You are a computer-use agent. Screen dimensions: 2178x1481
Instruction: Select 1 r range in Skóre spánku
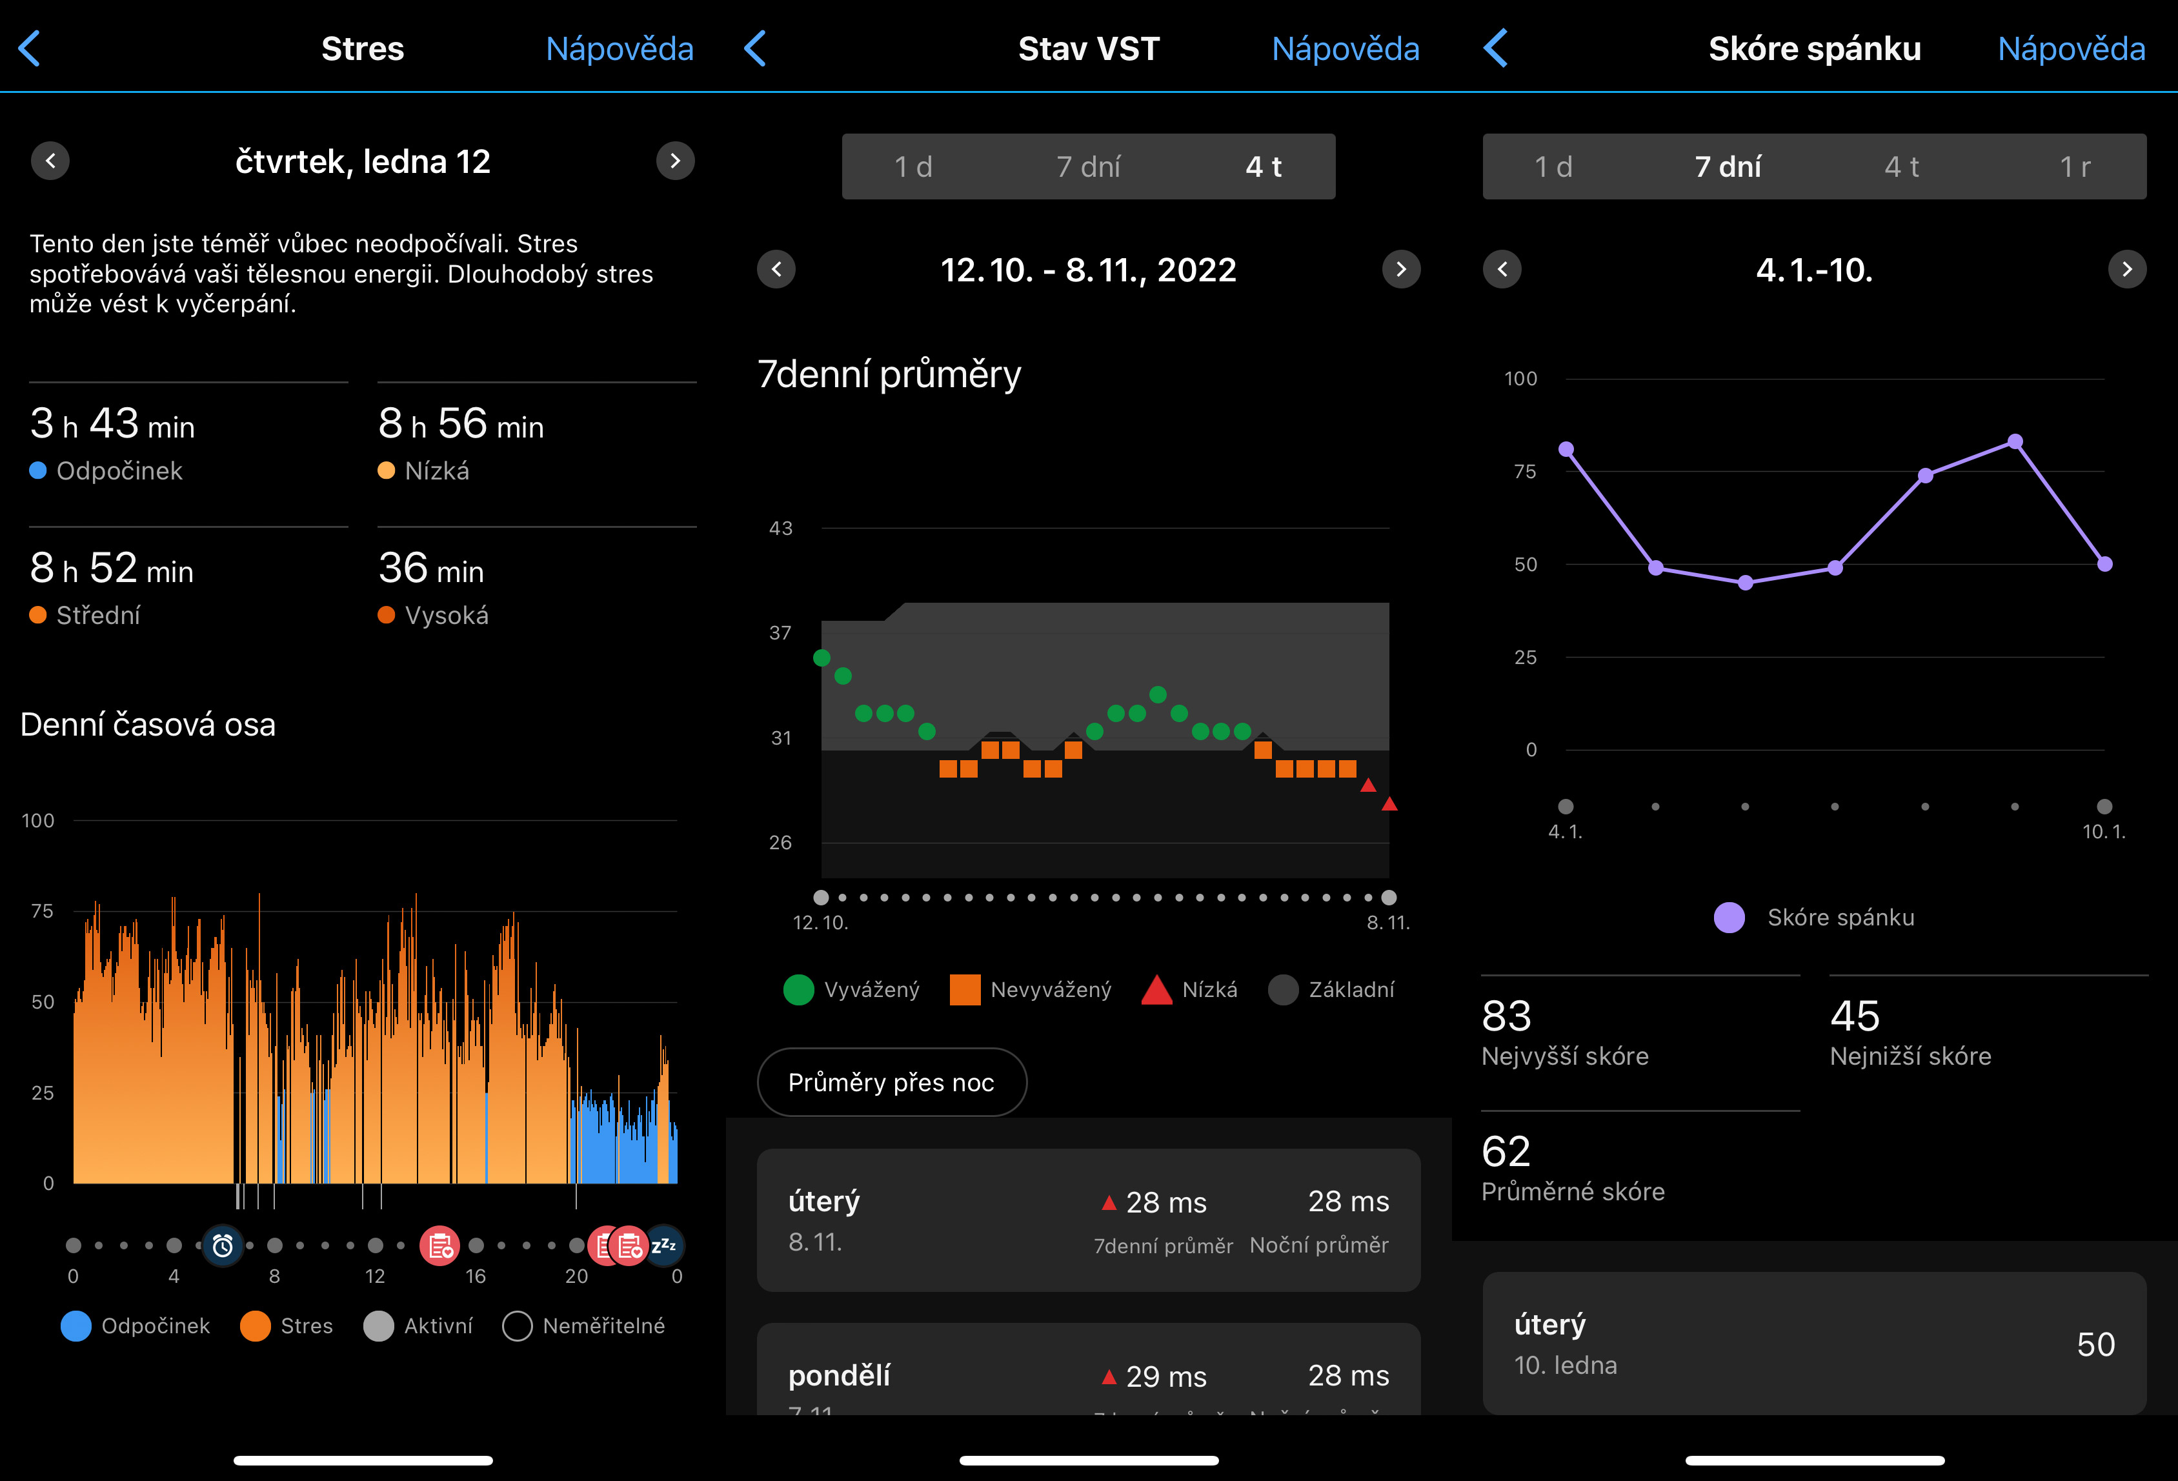click(2075, 167)
